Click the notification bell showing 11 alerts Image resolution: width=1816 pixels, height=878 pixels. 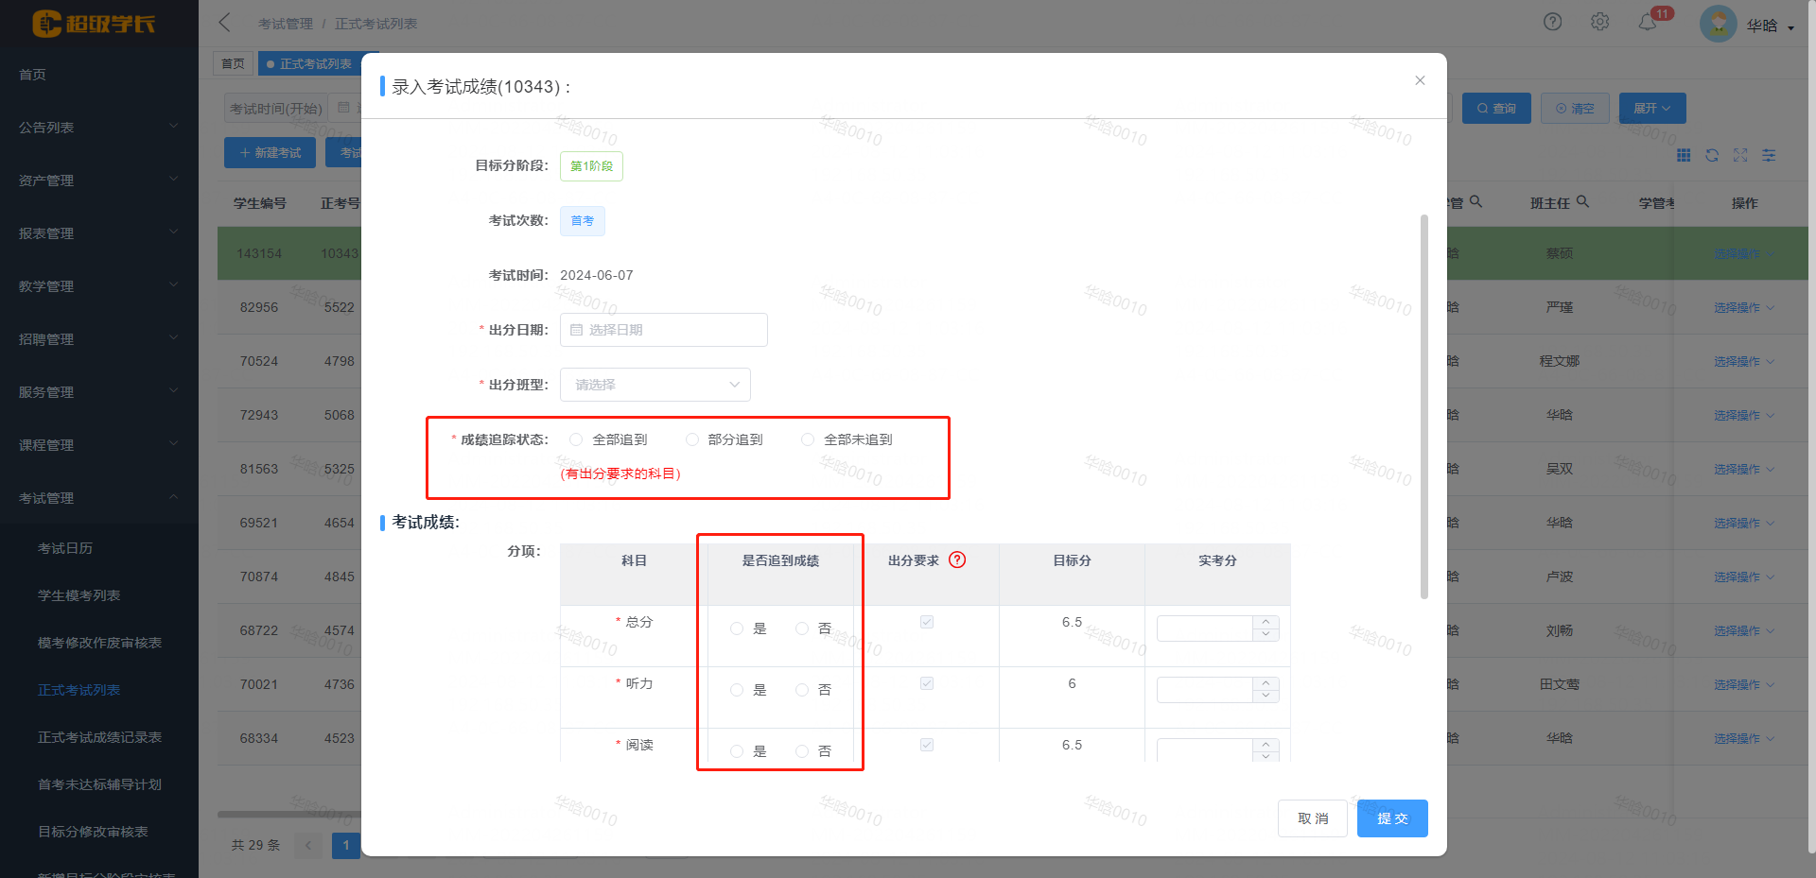1648,22
